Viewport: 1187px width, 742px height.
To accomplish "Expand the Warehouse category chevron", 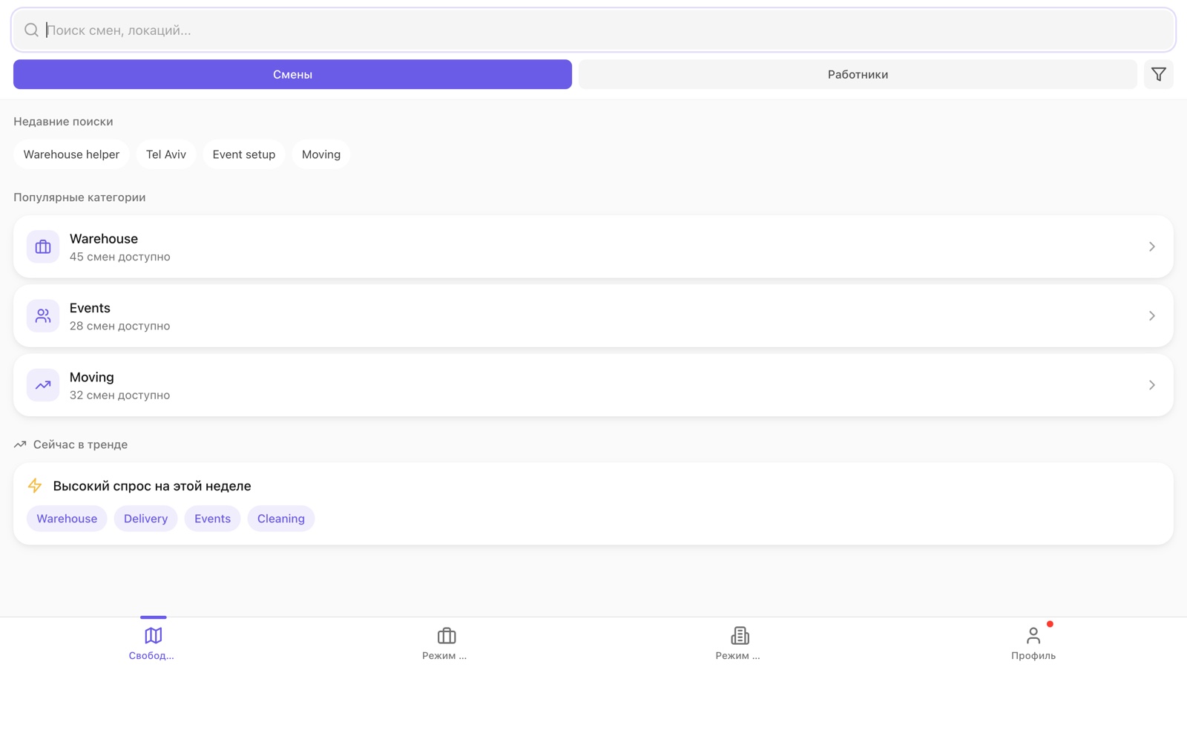I will [1151, 246].
